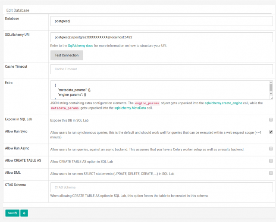Click into the Database name field

pyautogui.click(x=161, y=20)
